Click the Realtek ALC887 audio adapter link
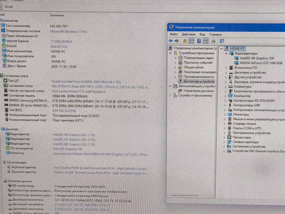The image size is (285, 214). (101, 173)
